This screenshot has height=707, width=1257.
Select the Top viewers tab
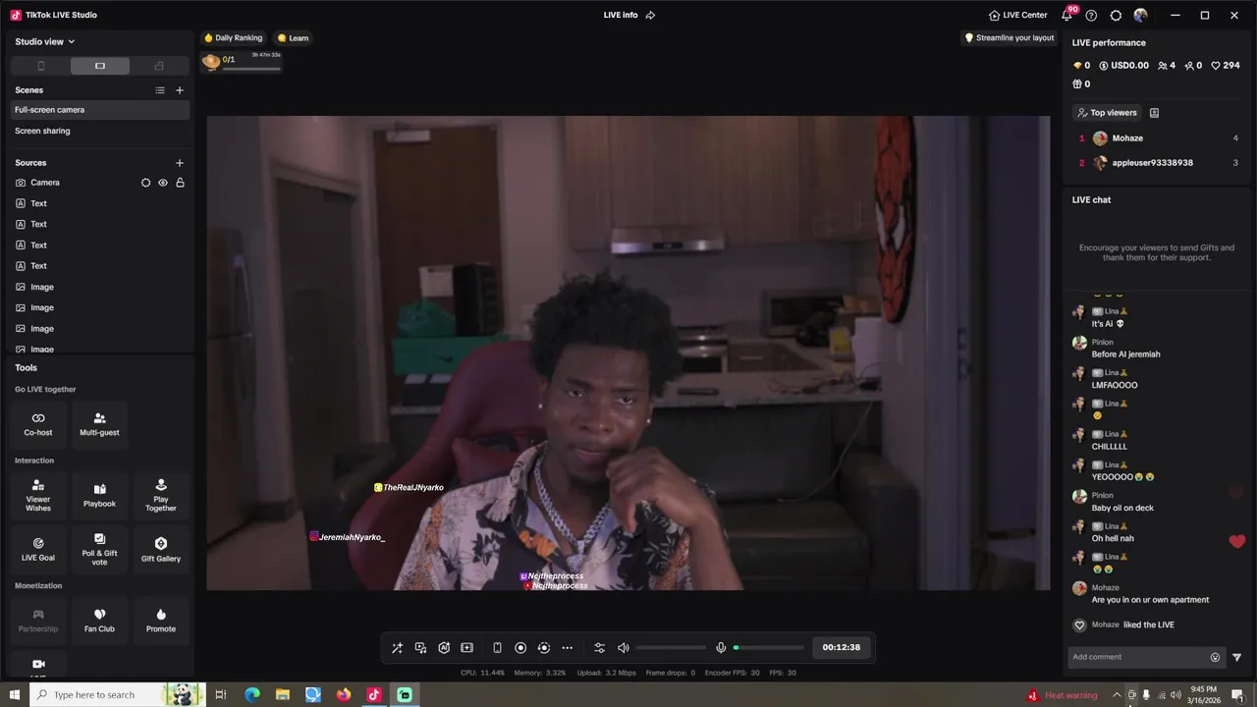pos(1107,113)
